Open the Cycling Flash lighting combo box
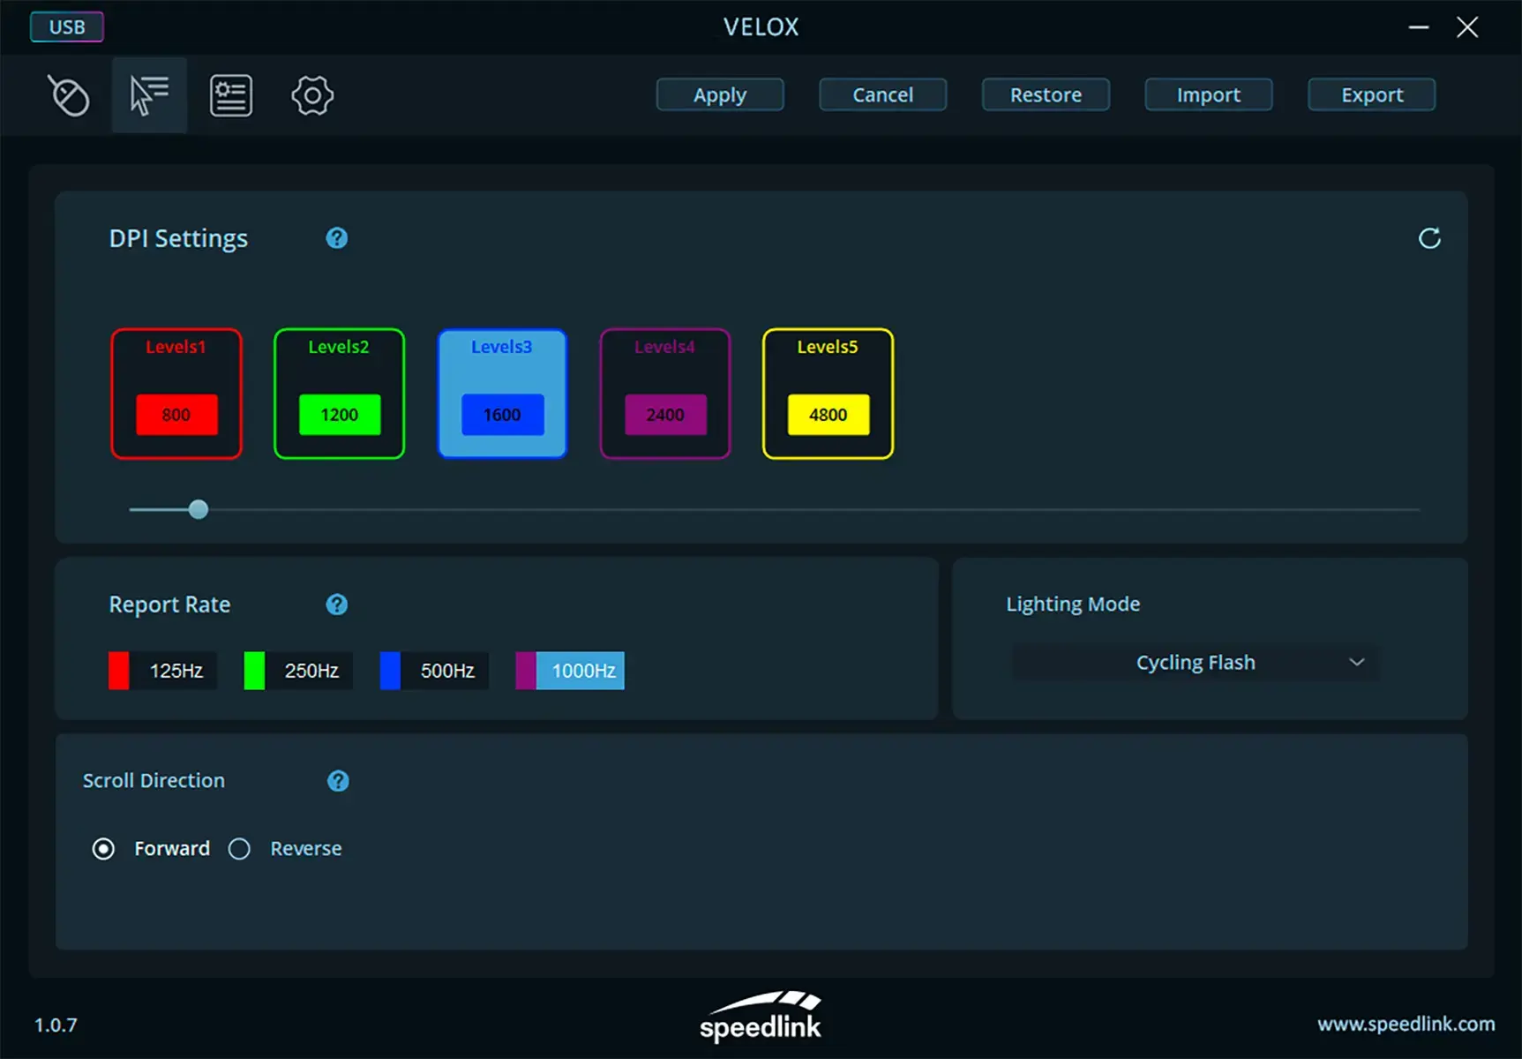 click(x=1195, y=663)
